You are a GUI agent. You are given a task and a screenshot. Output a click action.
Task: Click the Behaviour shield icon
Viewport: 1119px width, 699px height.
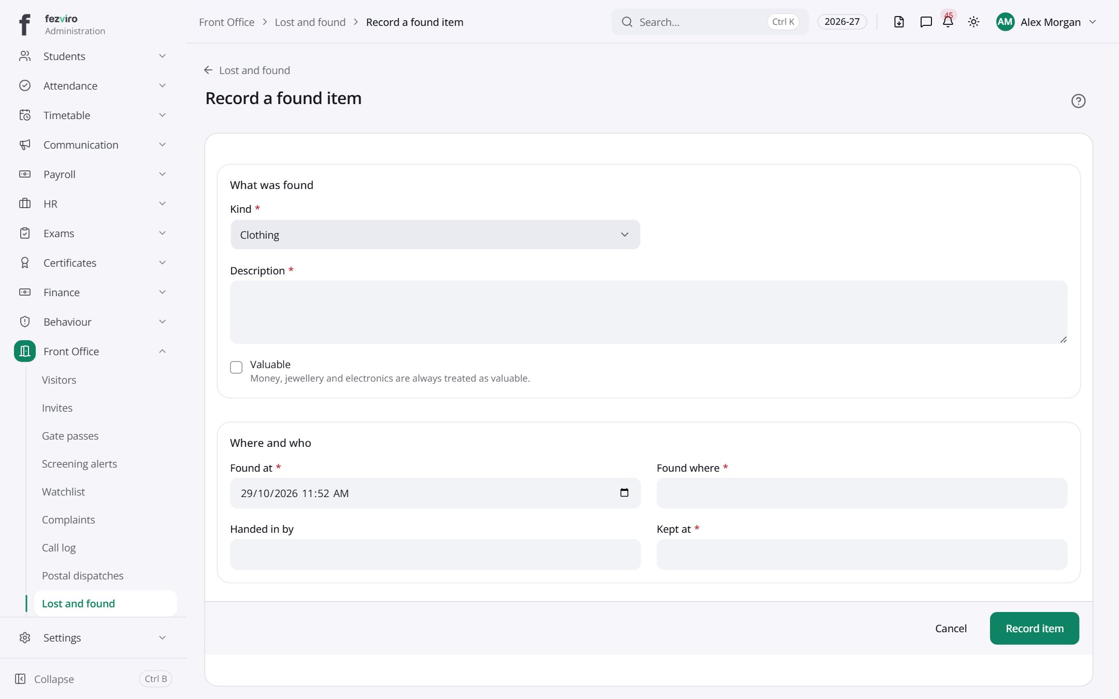coord(25,322)
